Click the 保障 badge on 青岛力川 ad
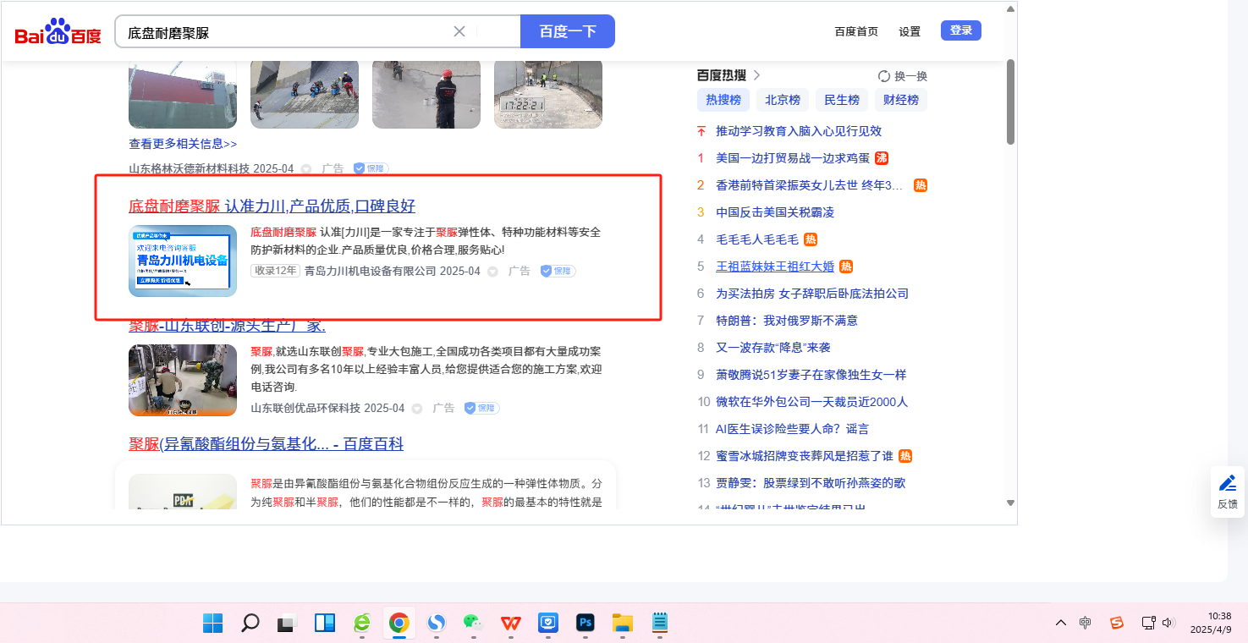Screen dimensions: 1248x643 [558, 271]
